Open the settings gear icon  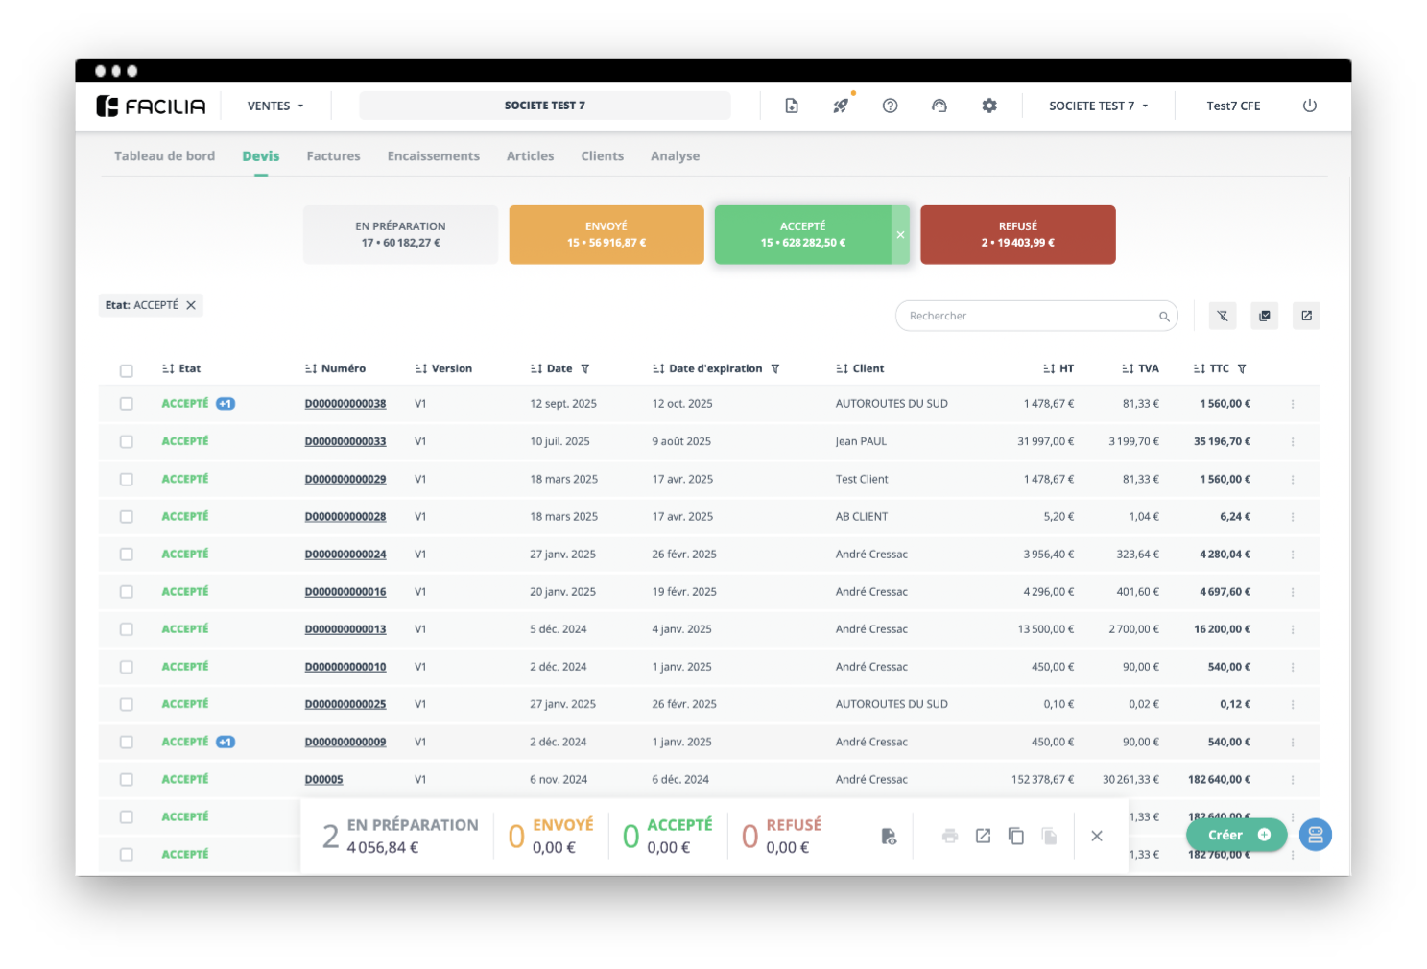point(988,106)
